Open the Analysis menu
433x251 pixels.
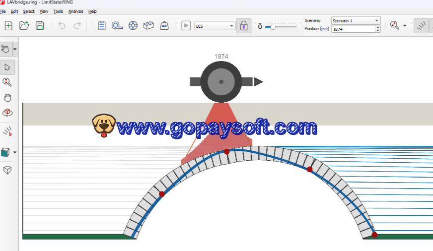click(75, 11)
